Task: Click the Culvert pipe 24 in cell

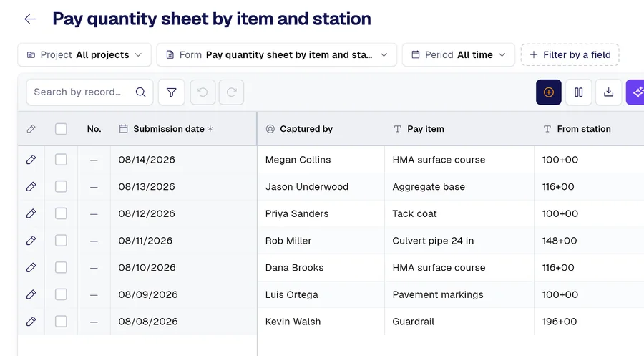Action: [x=459, y=241]
